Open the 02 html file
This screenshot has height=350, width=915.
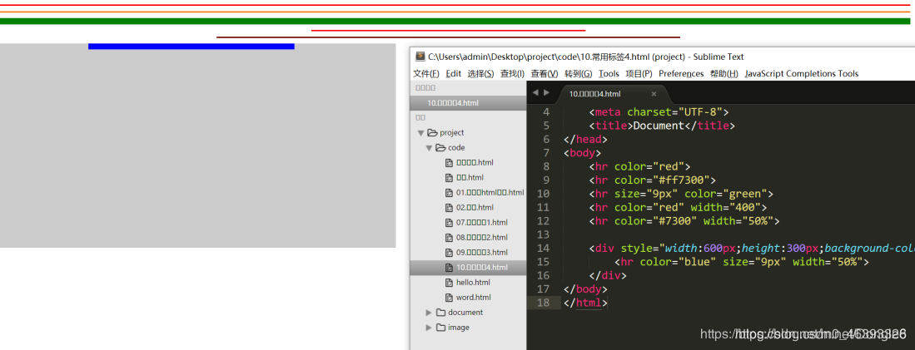click(475, 207)
